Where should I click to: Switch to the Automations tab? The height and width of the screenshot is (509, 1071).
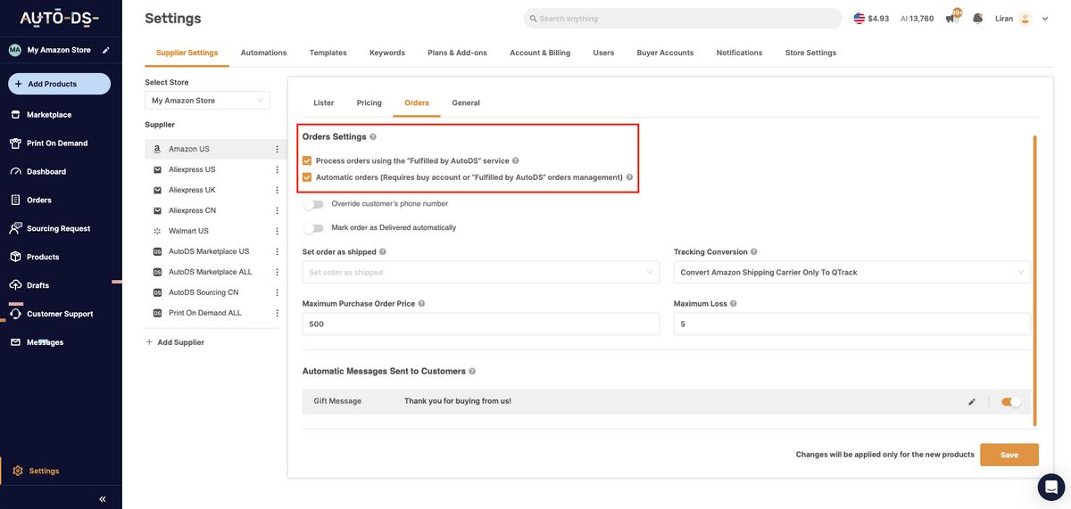click(263, 53)
